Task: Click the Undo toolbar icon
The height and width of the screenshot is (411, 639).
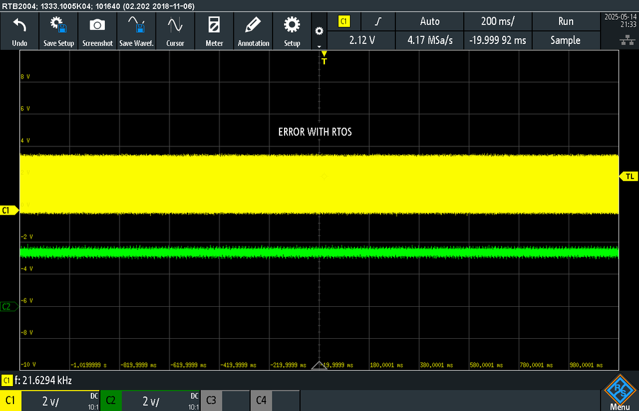Action: coord(20,31)
